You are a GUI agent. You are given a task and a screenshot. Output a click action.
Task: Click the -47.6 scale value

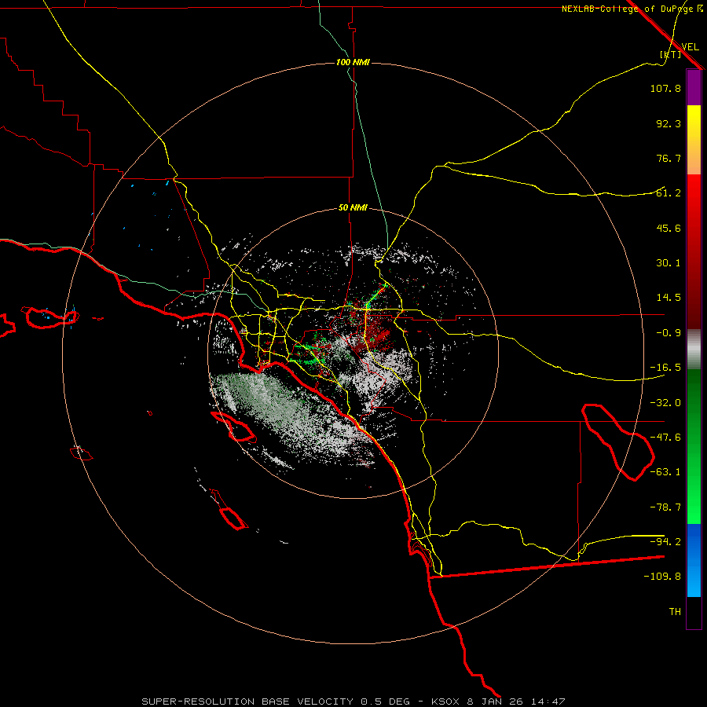point(665,438)
